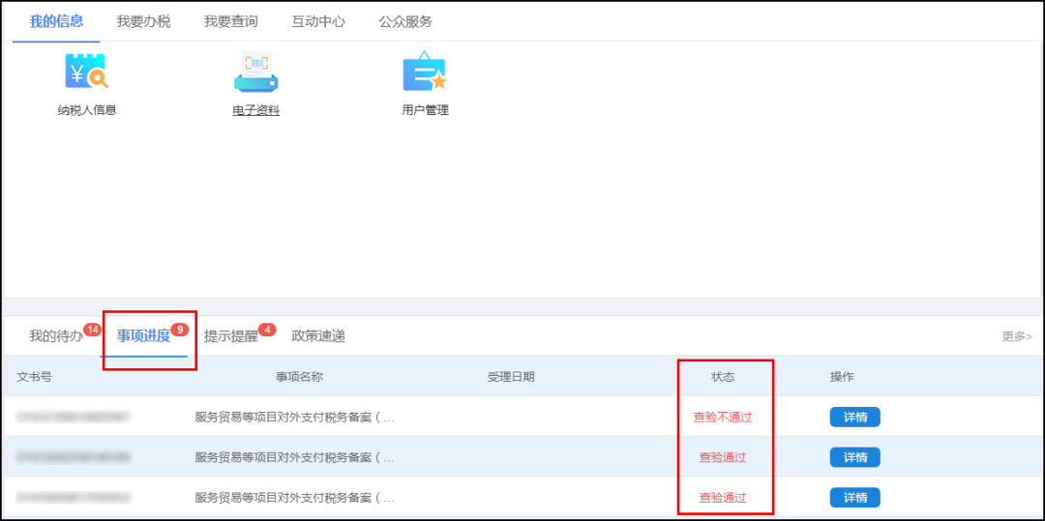Image resolution: width=1045 pixels, height=521 pixels.
Task: Open the 电子资料 printer icon
Action: (x=255, y=72)
